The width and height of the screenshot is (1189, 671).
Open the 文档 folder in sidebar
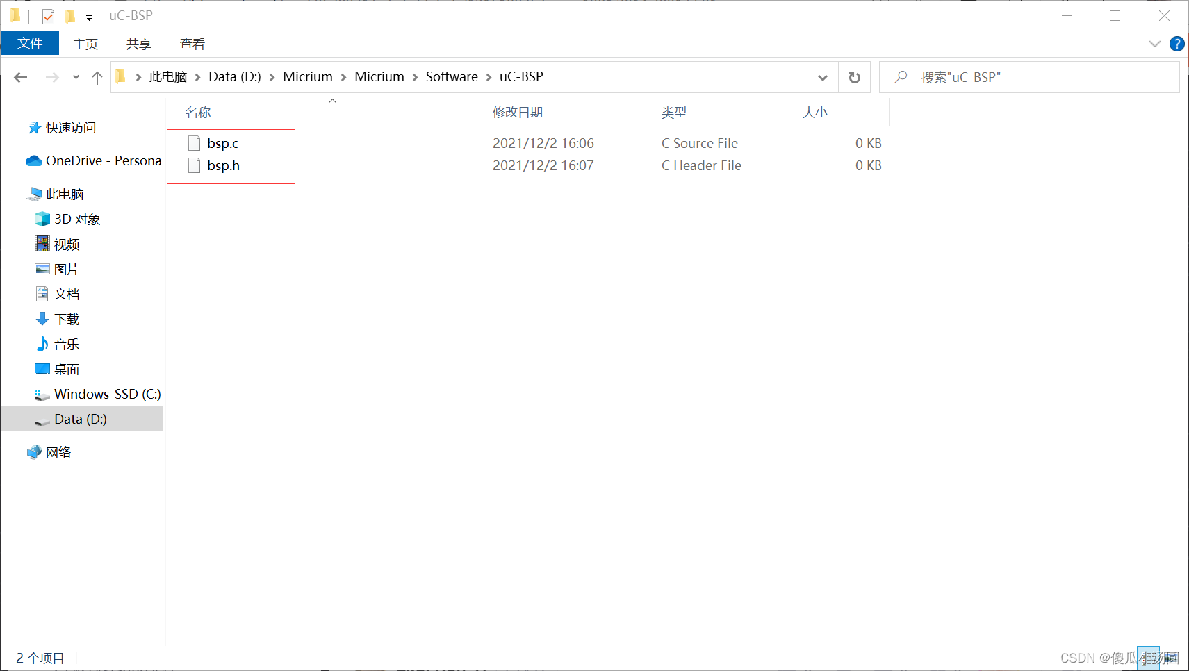coord(67,294)
